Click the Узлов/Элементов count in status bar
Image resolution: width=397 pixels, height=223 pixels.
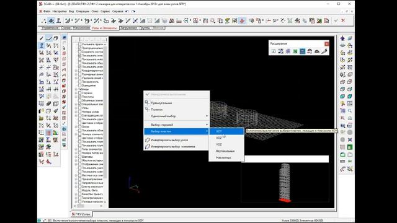302,221
